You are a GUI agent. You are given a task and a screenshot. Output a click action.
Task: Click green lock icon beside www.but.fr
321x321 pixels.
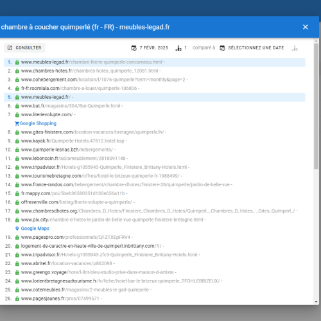pos(17,106)
